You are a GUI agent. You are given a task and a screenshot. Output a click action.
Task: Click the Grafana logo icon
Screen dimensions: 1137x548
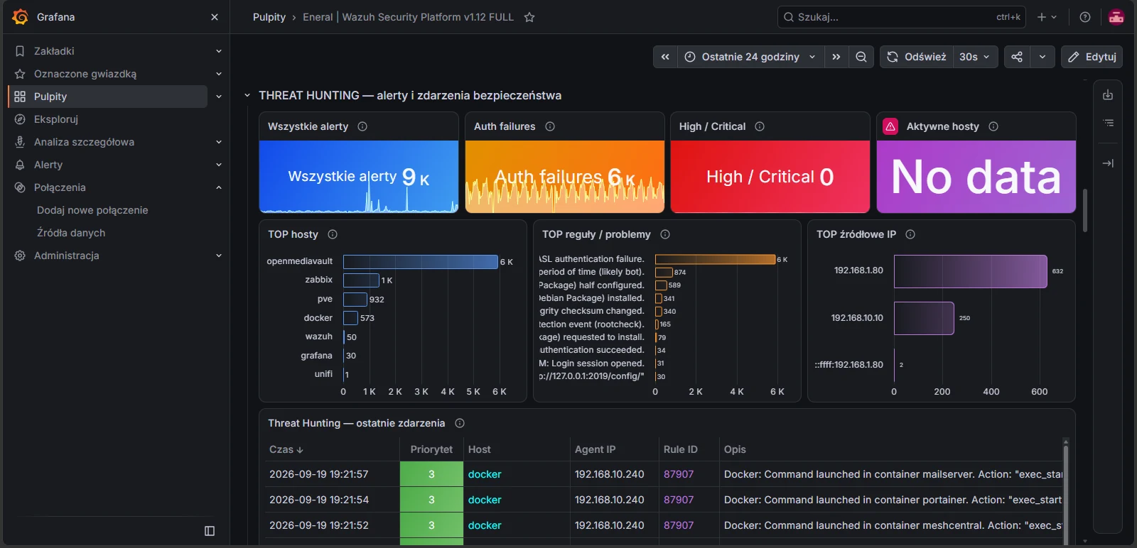pyautogui.click(x=21, y=16)
